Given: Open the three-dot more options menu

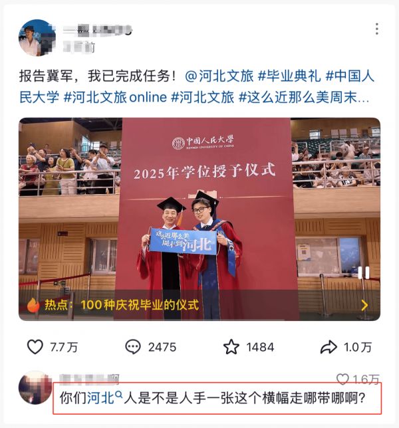Looking at the screenshot, I should pos(377,29).
